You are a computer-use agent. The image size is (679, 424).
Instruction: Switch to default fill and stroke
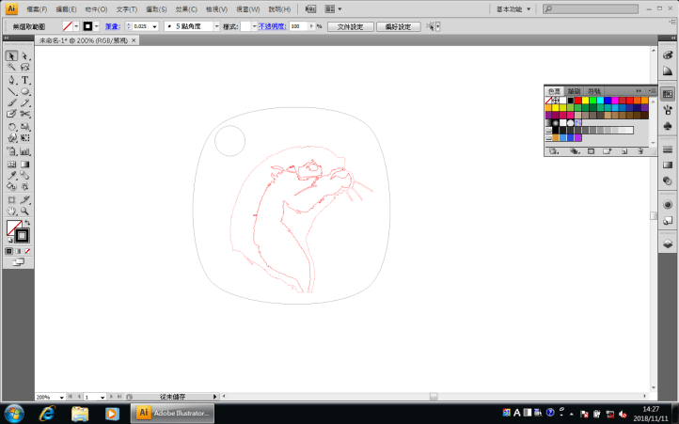click(9, 240)
